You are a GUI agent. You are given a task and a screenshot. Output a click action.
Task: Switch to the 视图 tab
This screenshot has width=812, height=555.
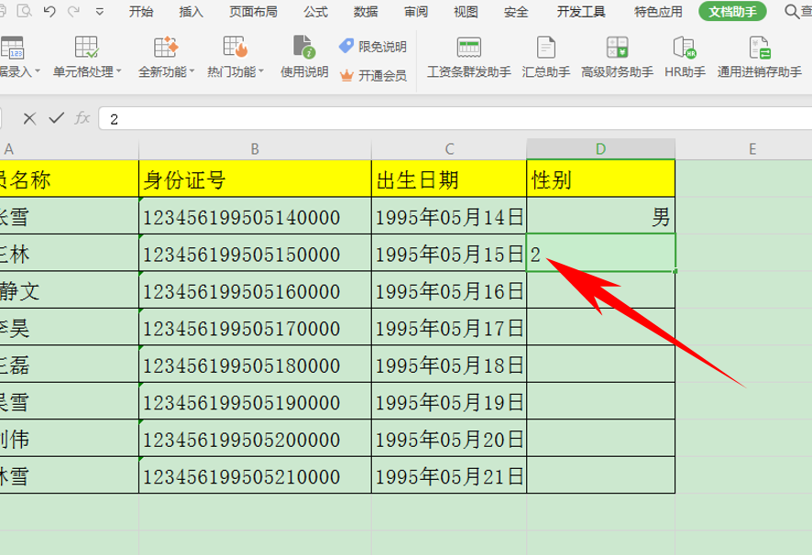(466, 11)
